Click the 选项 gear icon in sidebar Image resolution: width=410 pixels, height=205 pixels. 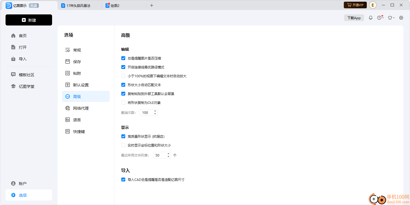[13, 195]
